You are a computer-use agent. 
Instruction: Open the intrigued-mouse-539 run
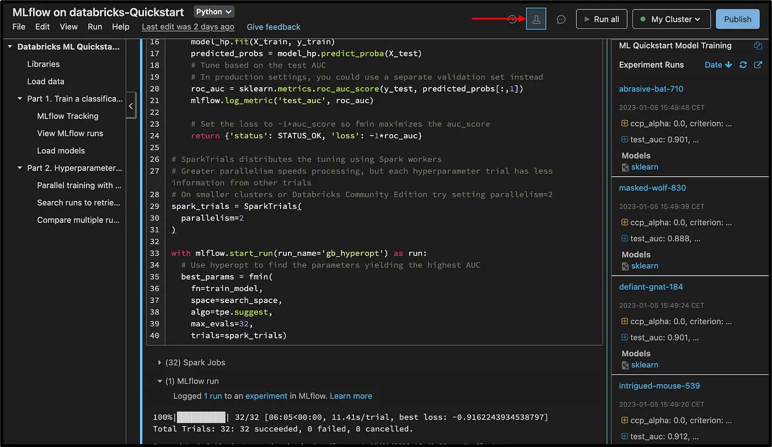pyautogui.click(x=660, y=385)
